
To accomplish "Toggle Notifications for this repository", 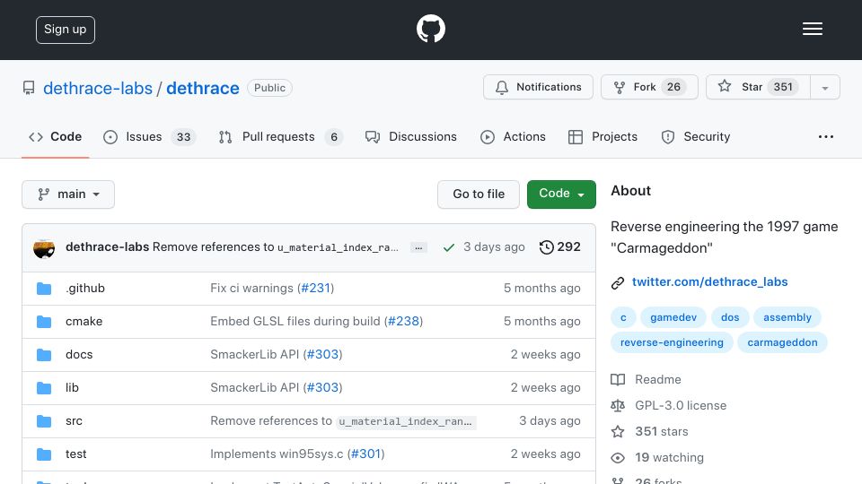I will pos(538,87).
